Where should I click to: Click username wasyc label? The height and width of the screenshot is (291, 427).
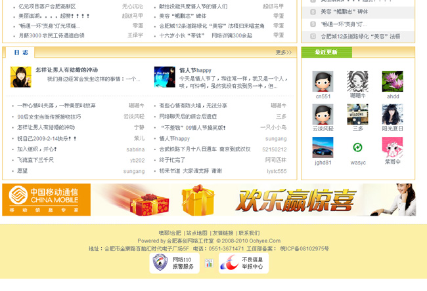[x=358, y=163]
